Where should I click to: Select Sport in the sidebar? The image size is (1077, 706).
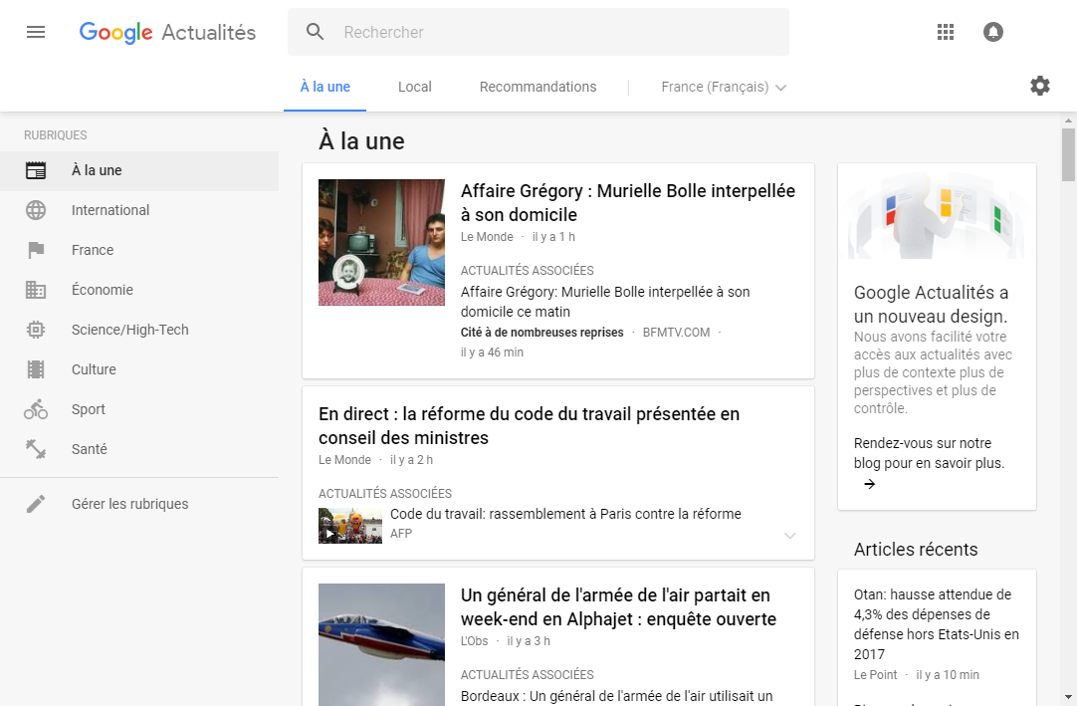coord(139,409)
